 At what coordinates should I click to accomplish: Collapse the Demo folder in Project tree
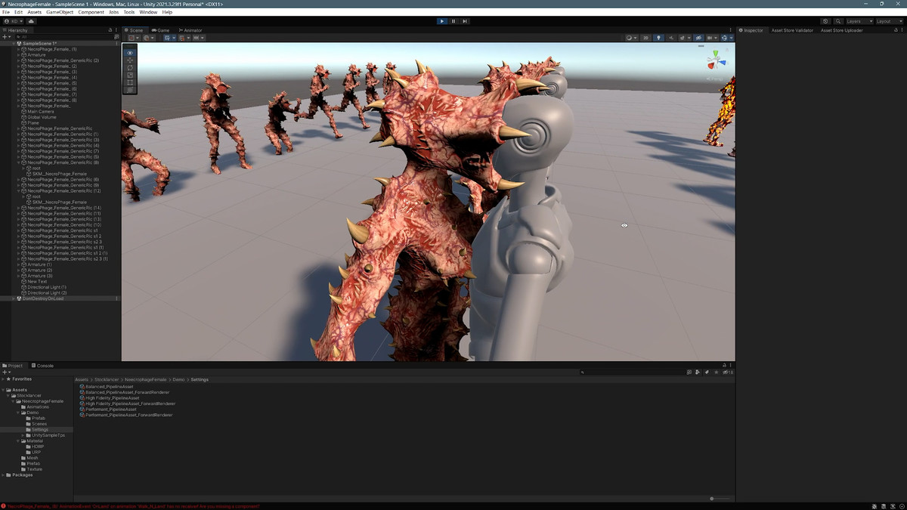[x=18, y=413]
